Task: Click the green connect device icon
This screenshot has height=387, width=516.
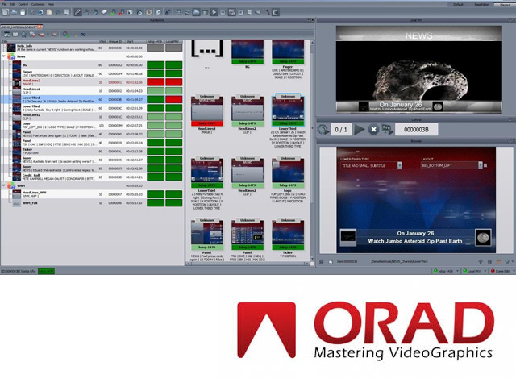Action: click(113, 13)
